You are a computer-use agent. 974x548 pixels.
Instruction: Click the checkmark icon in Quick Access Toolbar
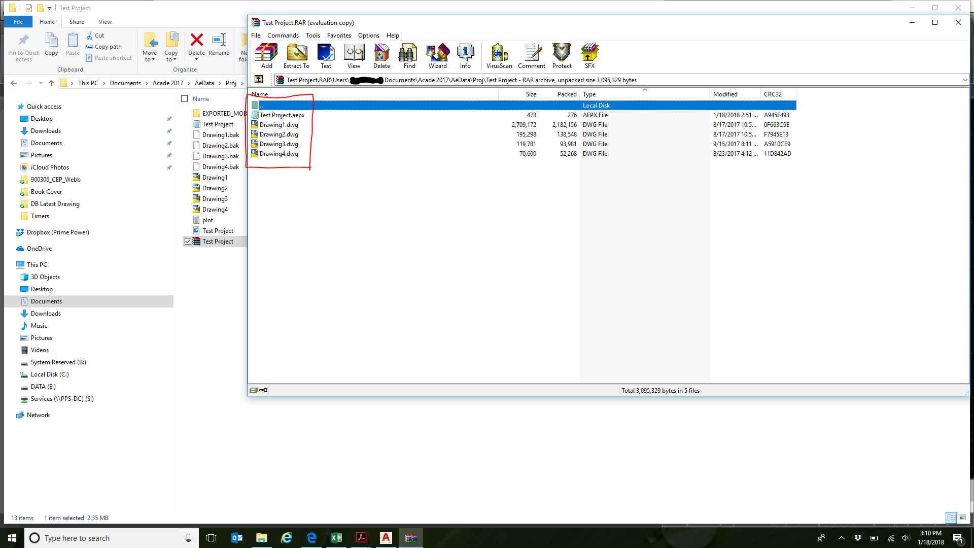coord(28,8)
